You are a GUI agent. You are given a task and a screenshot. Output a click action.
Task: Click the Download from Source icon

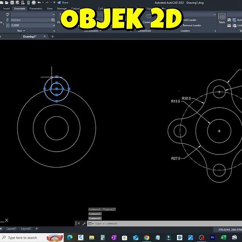[x=229, y=20]
